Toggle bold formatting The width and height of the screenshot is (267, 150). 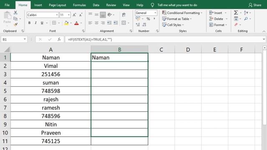coord(30,23)
